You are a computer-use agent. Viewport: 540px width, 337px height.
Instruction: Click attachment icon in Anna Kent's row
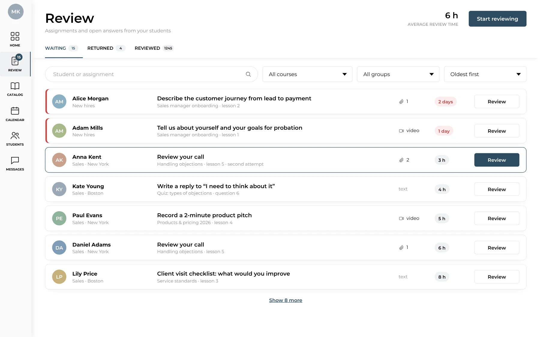(x=401, y=160)
